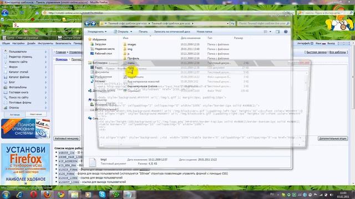Open Skype from the taskbar
355x199 pixels.
(102, 195)
